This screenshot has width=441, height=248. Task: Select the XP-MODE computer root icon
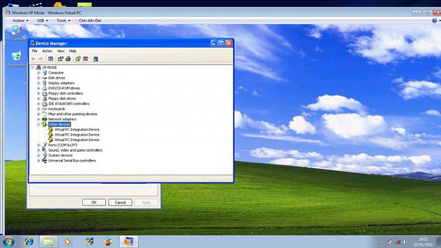point(39,68)
